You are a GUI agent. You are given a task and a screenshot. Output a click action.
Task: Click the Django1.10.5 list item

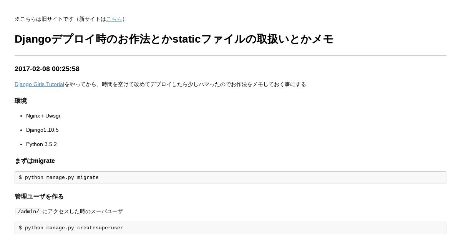point(42,130)
